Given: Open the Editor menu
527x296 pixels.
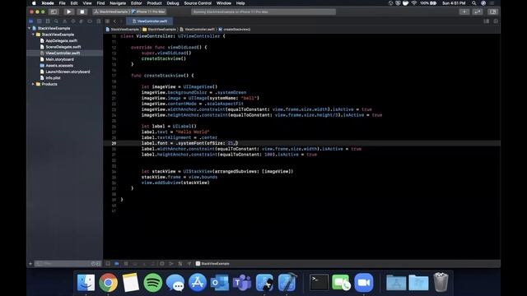Looking at the screenshot, I should (x=136, y=3).
